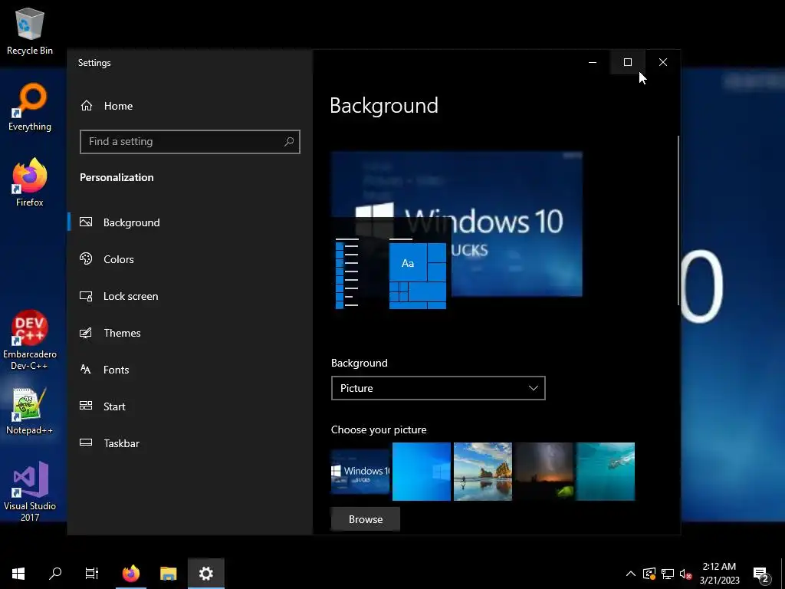Click the Browse button

click(366, 519)
